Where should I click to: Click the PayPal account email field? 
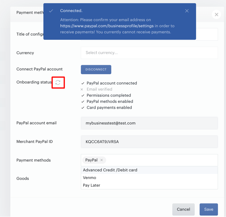coord(149,123)
